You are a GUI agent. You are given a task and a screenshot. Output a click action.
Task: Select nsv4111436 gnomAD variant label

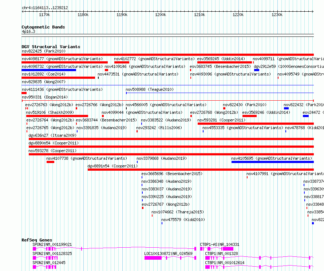coord(62,89)
